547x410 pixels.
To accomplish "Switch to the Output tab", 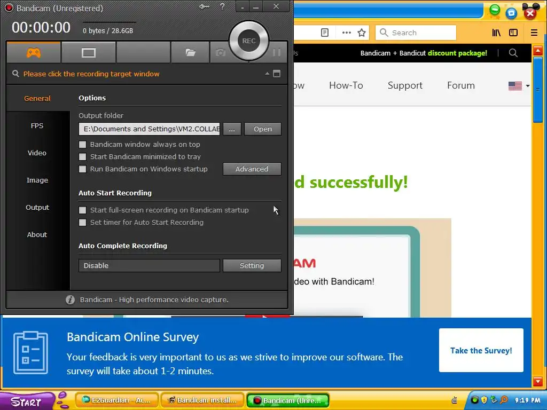I will click(x=37, y=207).
